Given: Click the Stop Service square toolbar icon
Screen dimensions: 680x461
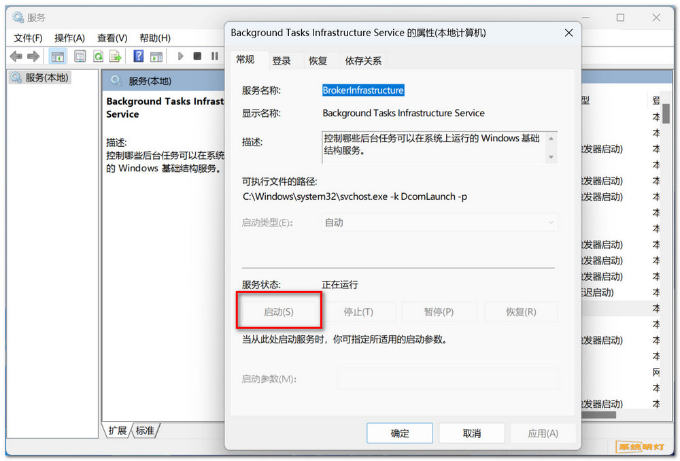Looking at the screenshot, I should (x=197, y=56).
